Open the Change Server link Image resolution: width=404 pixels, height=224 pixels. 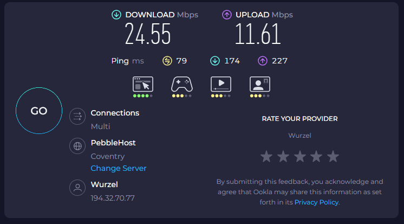click(x=119, y=168)
